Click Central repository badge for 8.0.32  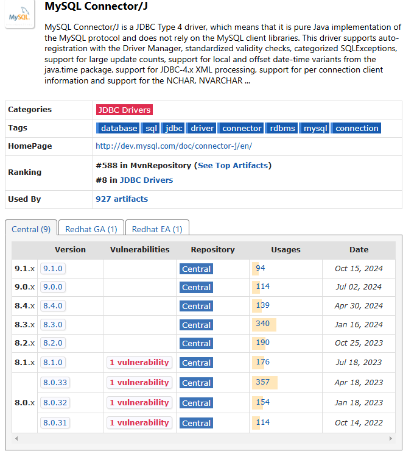coord(196,403)
